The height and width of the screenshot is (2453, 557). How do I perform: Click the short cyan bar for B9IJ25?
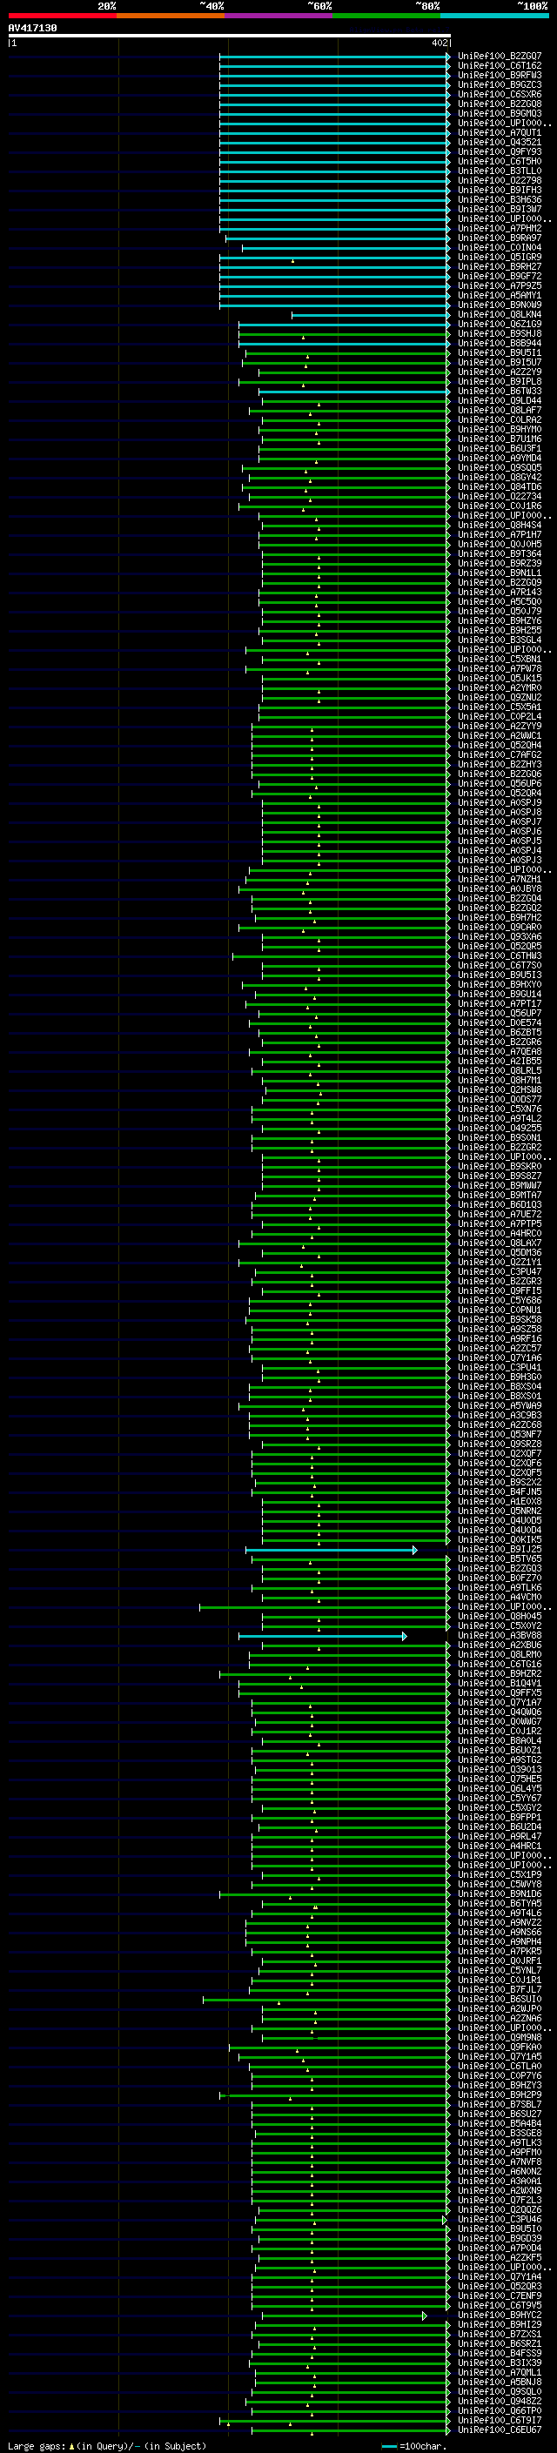click(x=332, y=1551)
